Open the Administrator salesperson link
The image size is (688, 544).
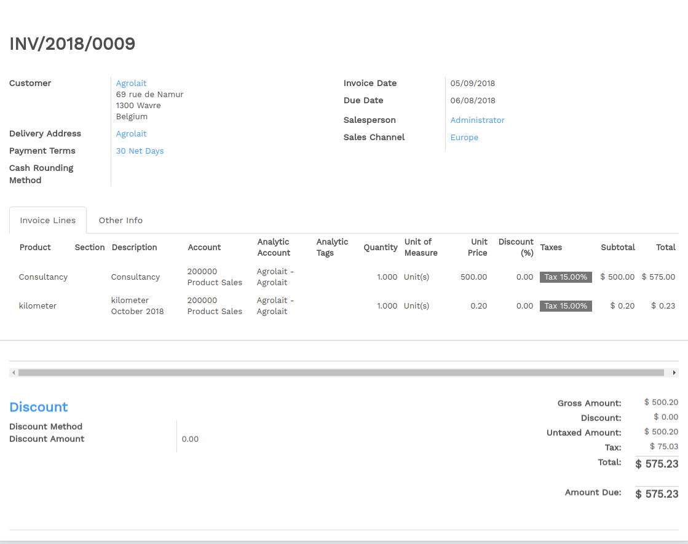click(x=477, y=120)
